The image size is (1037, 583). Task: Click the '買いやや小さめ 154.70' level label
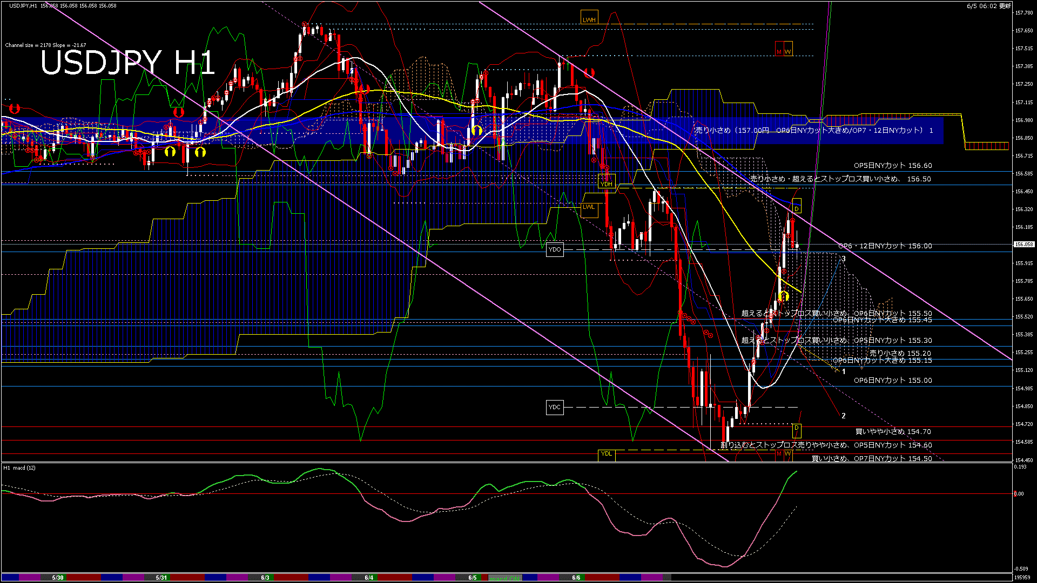pos(893,431)
